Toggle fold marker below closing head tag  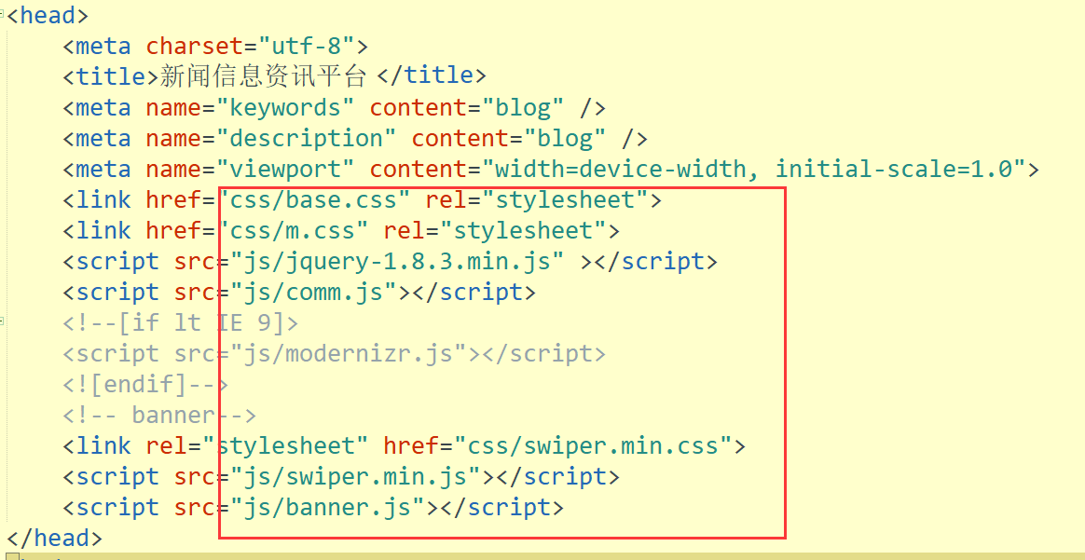pos(11,555)
